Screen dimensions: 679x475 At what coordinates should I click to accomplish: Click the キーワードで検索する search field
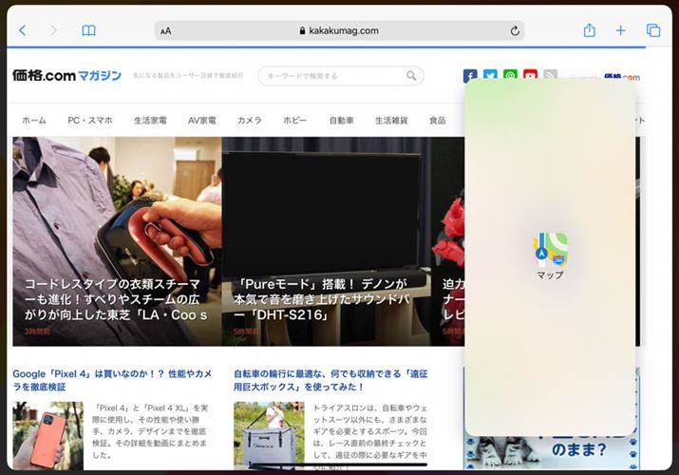tap(332, 76)
